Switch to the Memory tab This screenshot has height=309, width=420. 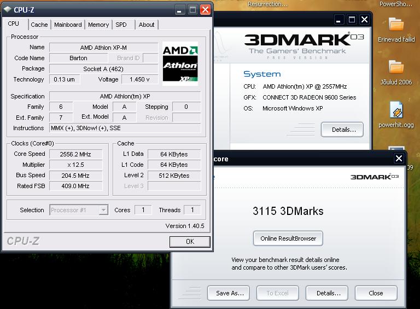[98, 25]
